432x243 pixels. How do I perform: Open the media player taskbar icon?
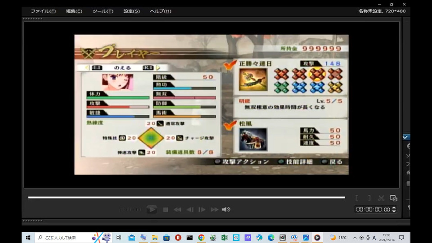(317, 238)
